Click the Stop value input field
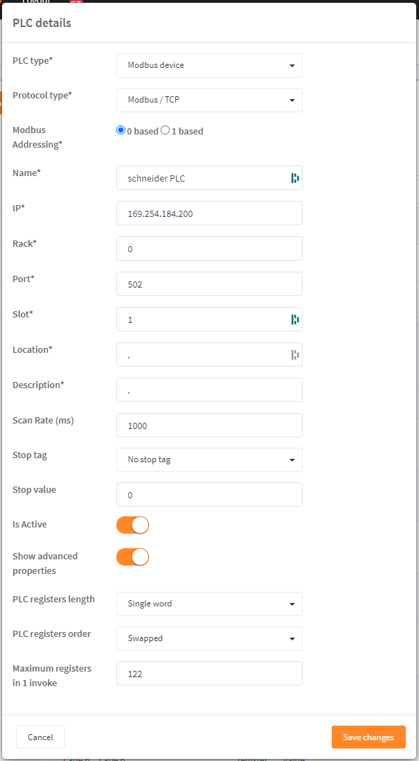 pyautogui.click(x=209, y=495)
